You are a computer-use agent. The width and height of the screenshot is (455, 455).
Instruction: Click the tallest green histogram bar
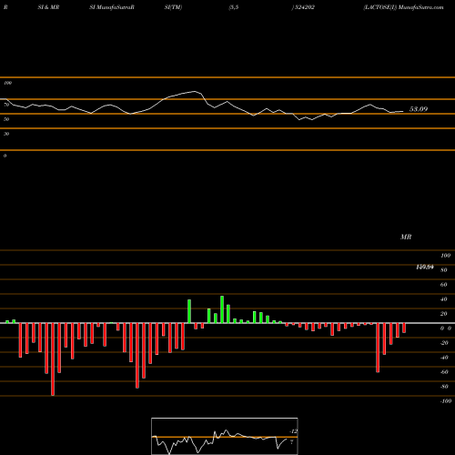pos(222,309)
